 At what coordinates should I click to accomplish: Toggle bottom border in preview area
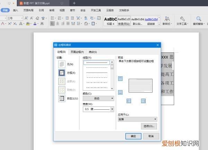[x=120, y=92]
